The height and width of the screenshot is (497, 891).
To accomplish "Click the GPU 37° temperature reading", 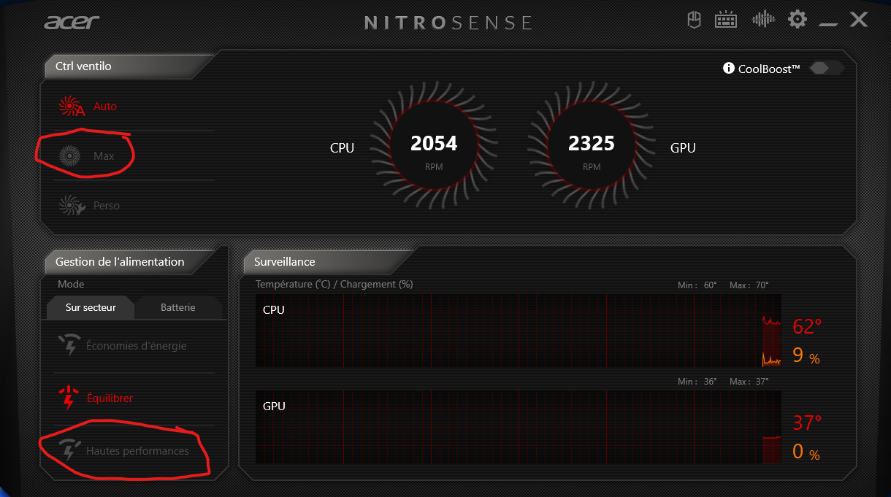I will point(807,423).
